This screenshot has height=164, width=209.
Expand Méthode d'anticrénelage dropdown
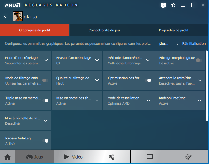click(x=148, y=60)
